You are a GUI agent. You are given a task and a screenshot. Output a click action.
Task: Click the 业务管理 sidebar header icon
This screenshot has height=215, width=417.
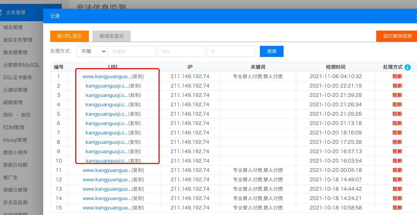coord(1,13)
